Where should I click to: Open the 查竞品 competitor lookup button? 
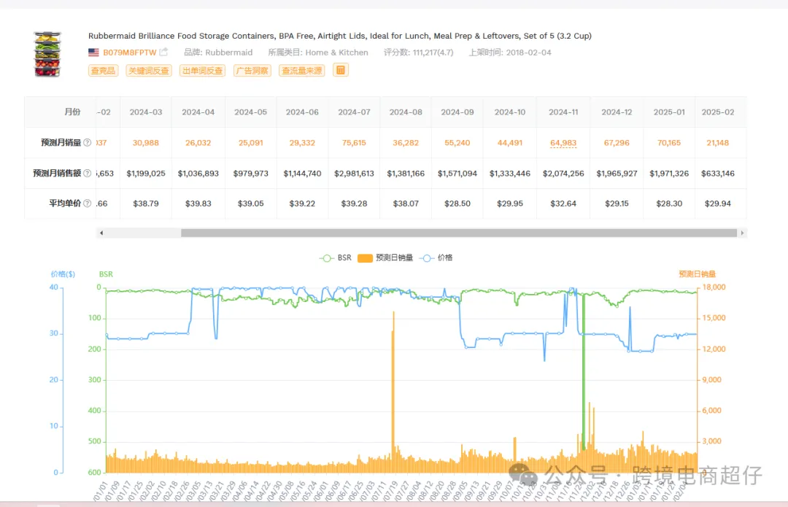[103, 71]
